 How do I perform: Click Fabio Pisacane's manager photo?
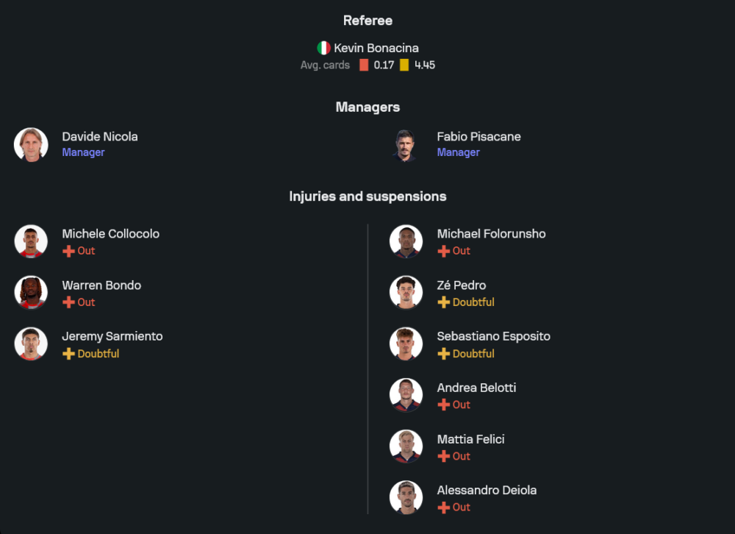pos(406,144)
